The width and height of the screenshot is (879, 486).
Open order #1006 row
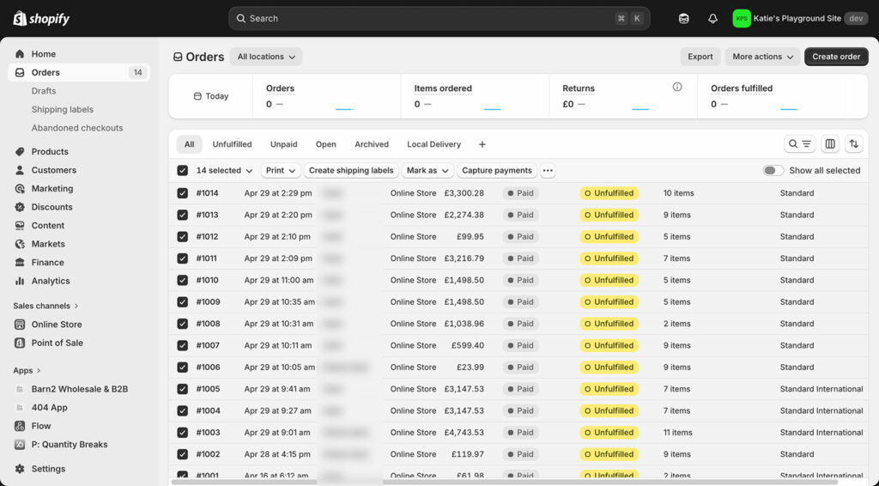pyautogui.click(x=518, y=368)
